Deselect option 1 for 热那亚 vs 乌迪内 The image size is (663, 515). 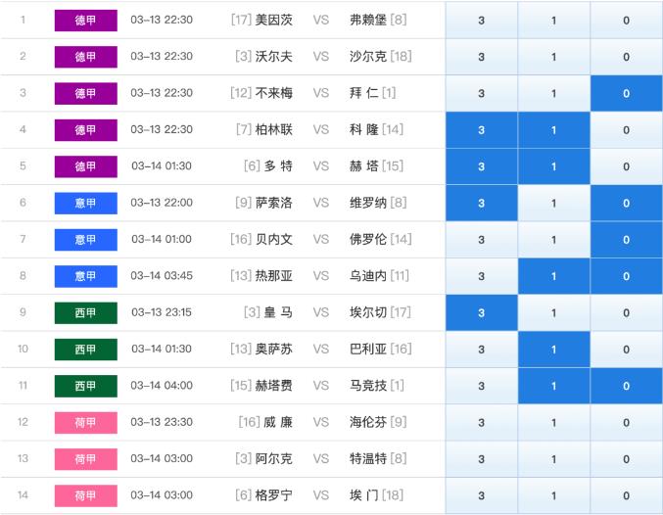[554, 276]
